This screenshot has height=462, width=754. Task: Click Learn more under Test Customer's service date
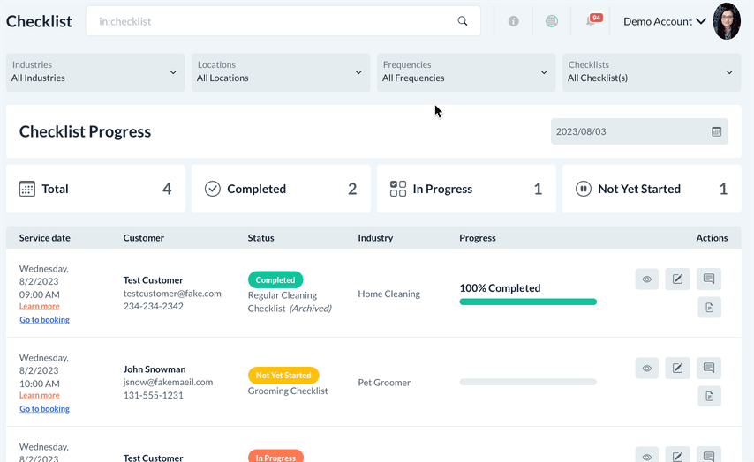point(40,307)
